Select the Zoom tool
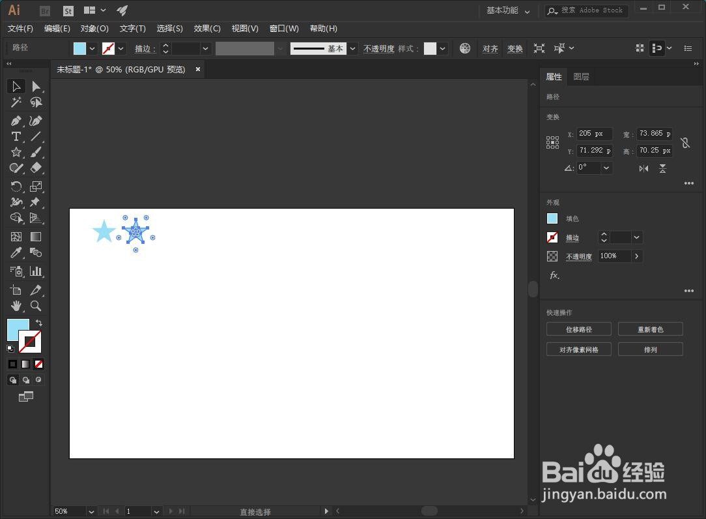Screen dimensions: 706x519 point(36,306)
